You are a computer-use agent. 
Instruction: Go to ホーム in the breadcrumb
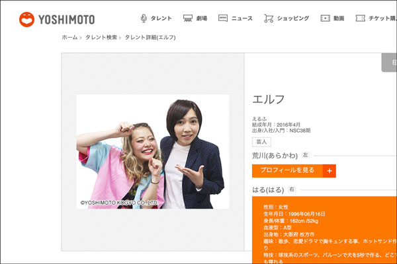point(69,38)
